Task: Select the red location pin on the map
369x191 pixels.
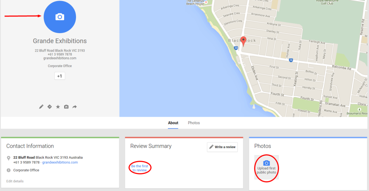Action: pos(243,41)
